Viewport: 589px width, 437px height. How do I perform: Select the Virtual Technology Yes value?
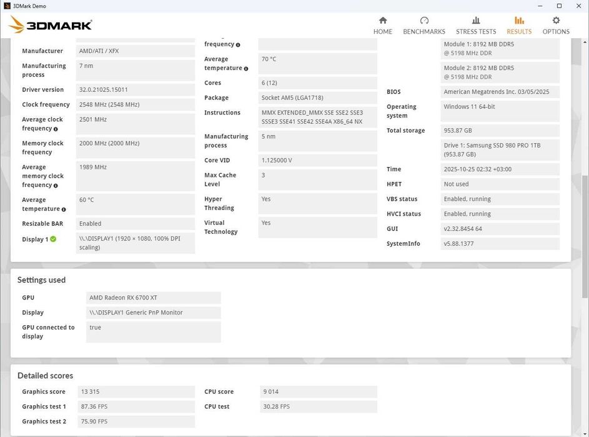[x=317, y=227]
